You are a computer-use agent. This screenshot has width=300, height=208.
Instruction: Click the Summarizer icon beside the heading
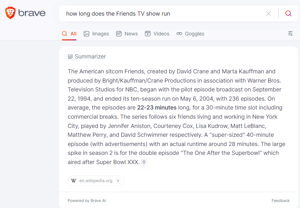click(70, 57)
